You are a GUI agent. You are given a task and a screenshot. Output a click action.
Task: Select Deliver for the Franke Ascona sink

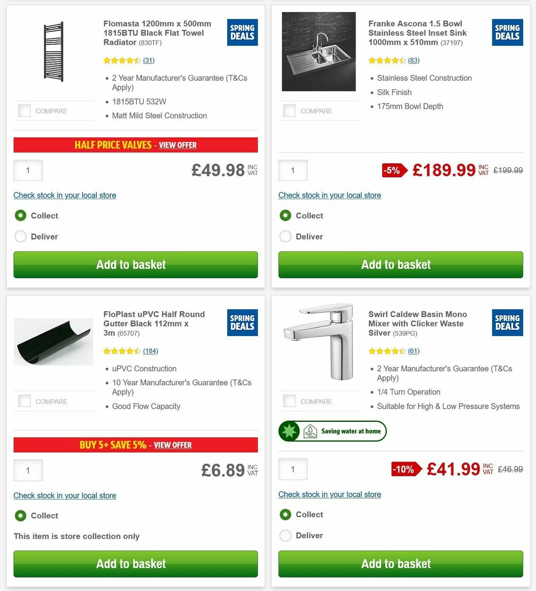(285, 236)
